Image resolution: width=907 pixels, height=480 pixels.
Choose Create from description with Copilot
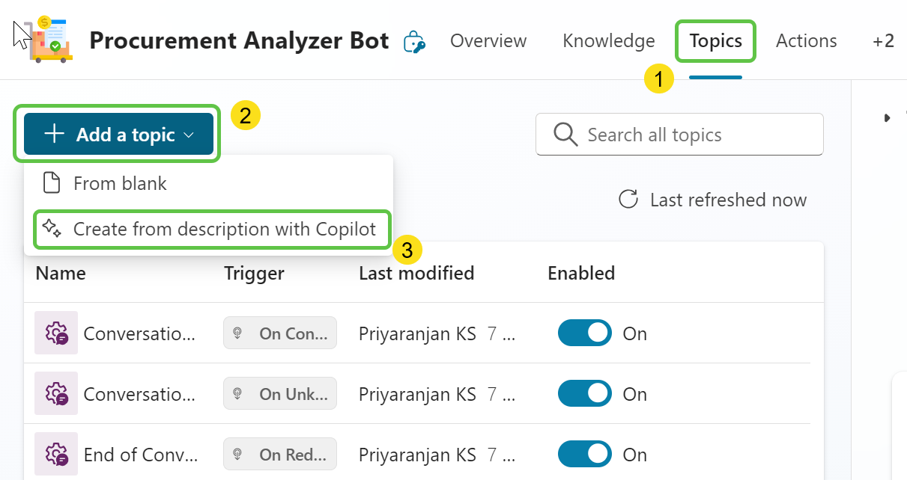click(x=224, y=229)
